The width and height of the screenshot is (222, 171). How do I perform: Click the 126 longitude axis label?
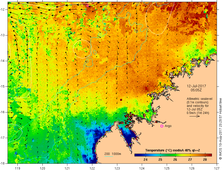192,168
